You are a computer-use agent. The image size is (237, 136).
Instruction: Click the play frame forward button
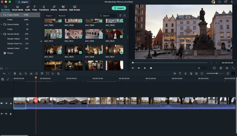139,68
